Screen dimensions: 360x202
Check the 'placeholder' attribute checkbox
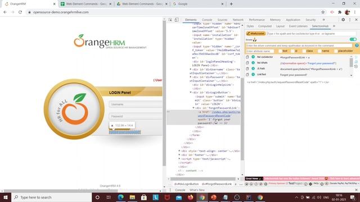(336, 51)
